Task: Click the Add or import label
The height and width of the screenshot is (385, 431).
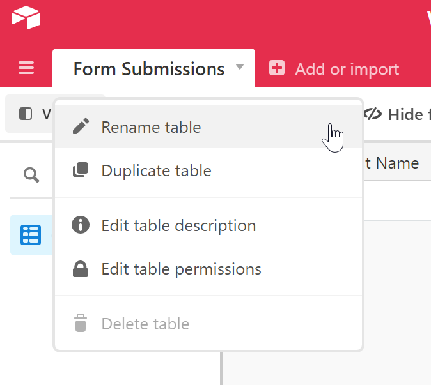Action: coord(347,69)
